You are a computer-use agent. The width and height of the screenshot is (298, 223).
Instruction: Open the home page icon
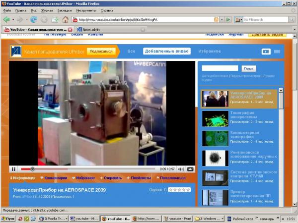tap(66, 19)
